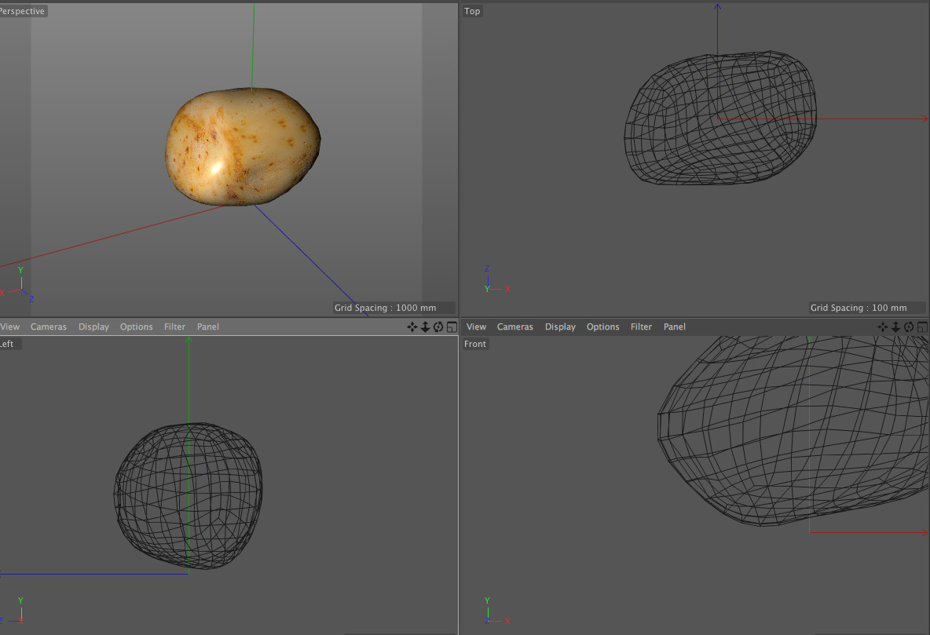
Task: Open Display menu above the Left viewport
Action: tap(93, 327)
